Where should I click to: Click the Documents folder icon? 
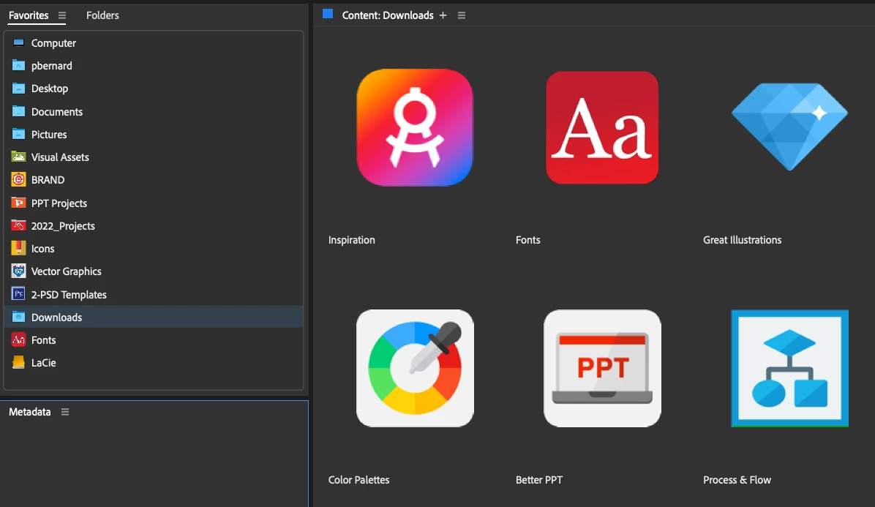pyautogui.click(x=18, y=111)
